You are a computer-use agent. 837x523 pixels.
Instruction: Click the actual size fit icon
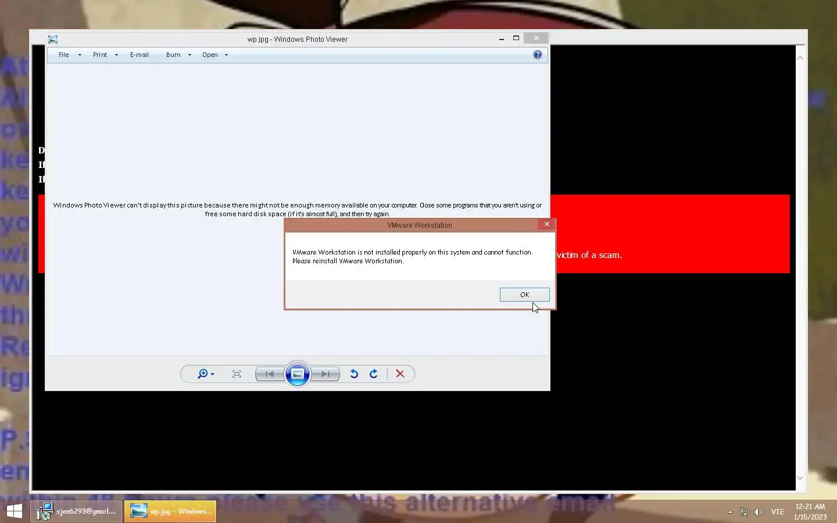[237, 374]
